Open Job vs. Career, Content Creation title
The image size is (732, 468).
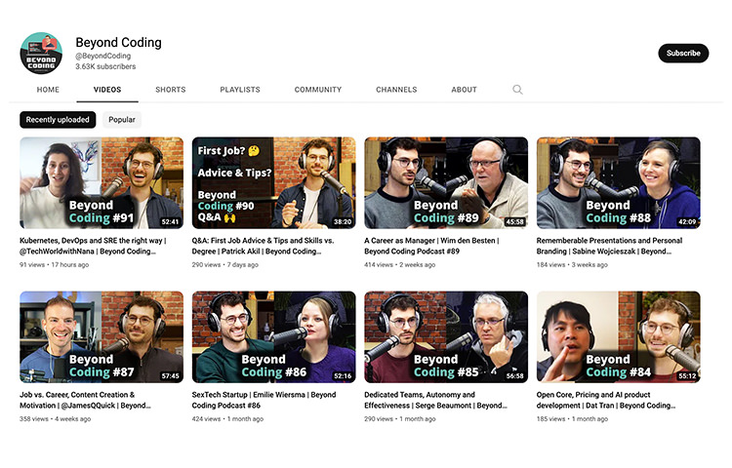pyautogui.click(x=85, y=400)
